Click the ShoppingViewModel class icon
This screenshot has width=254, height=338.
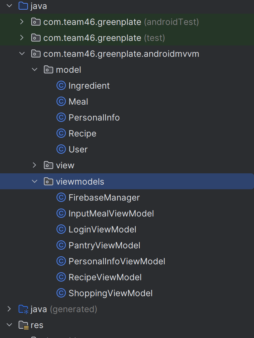click(61, 293)
